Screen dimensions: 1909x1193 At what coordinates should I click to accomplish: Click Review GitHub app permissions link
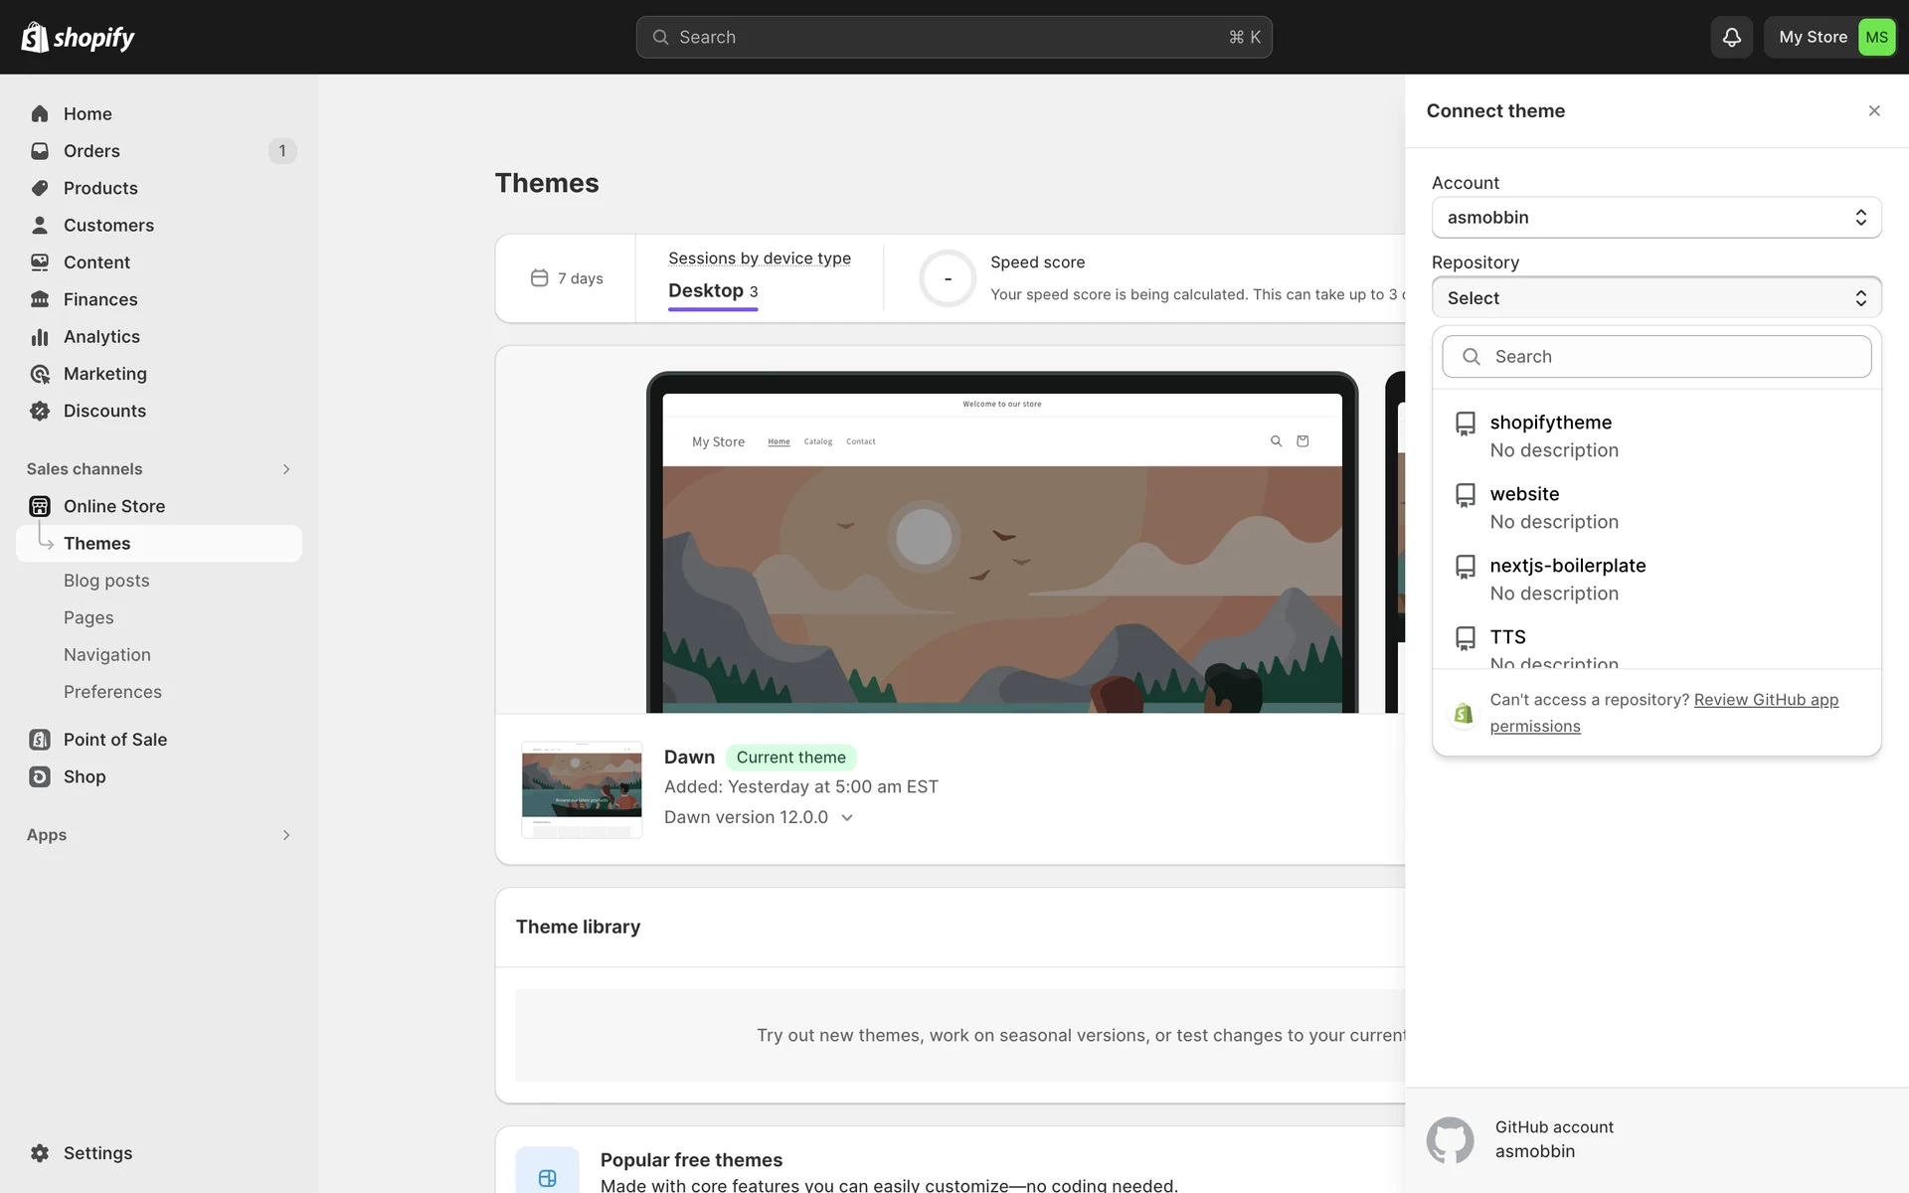1765,700
